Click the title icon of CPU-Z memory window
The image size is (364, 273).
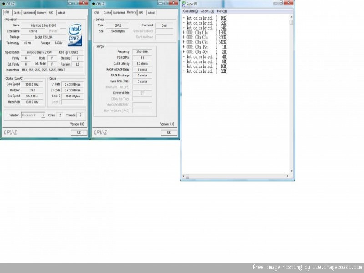point(94,4)
